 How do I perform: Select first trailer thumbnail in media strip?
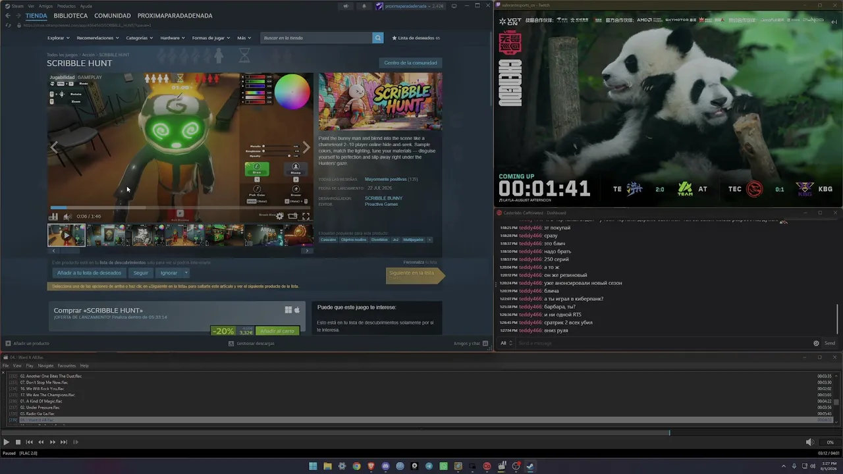pyautogui.click(x=66, y=235)
